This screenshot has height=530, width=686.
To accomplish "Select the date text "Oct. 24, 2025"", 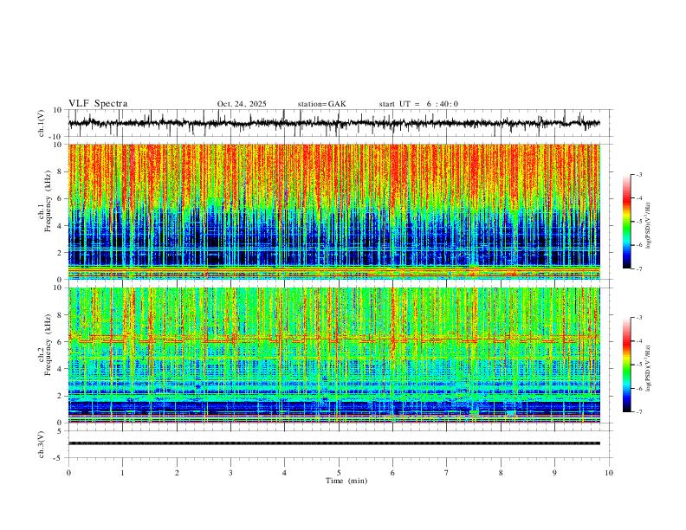I will pyautogui.click(x=242, y=104).
